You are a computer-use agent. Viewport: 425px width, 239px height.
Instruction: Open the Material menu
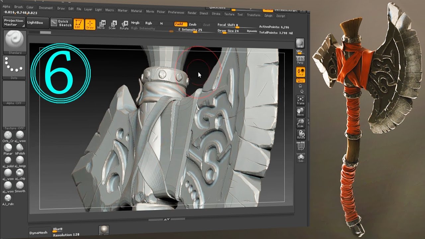point(136,11)
